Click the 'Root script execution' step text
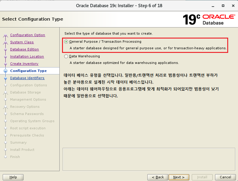The image size is (238, 181). point(28,128)
